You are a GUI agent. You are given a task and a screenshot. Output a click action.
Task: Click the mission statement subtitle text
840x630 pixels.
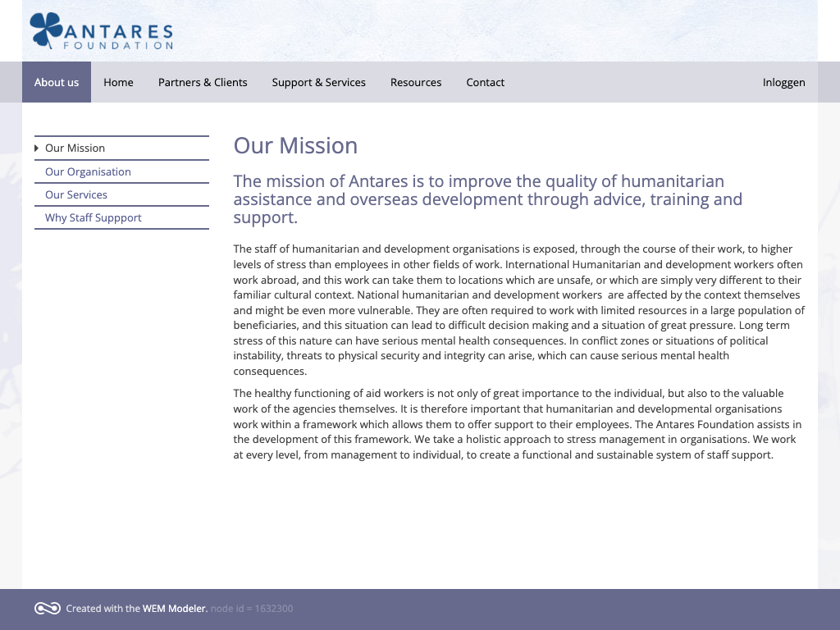click(487, 199)
